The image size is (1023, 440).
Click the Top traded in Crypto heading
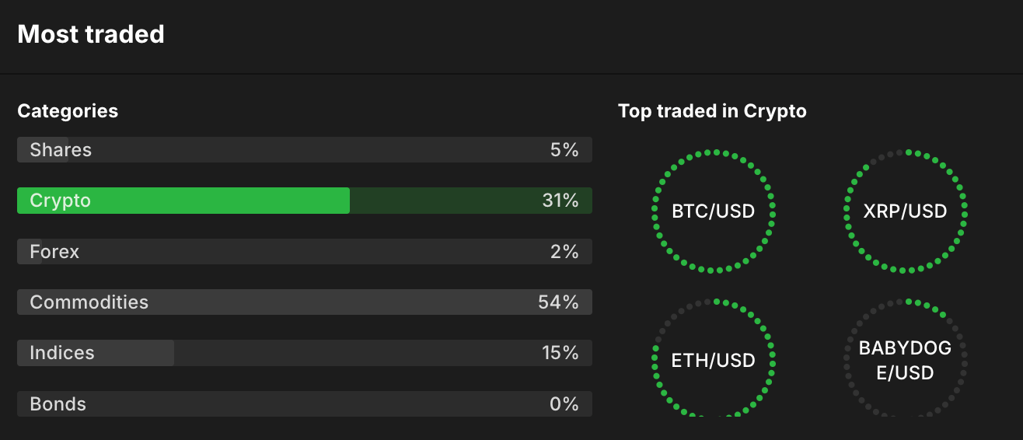coord(712,111)
